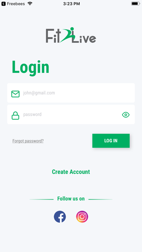
Task: Open the Facebook page icon
Action: 60,217
